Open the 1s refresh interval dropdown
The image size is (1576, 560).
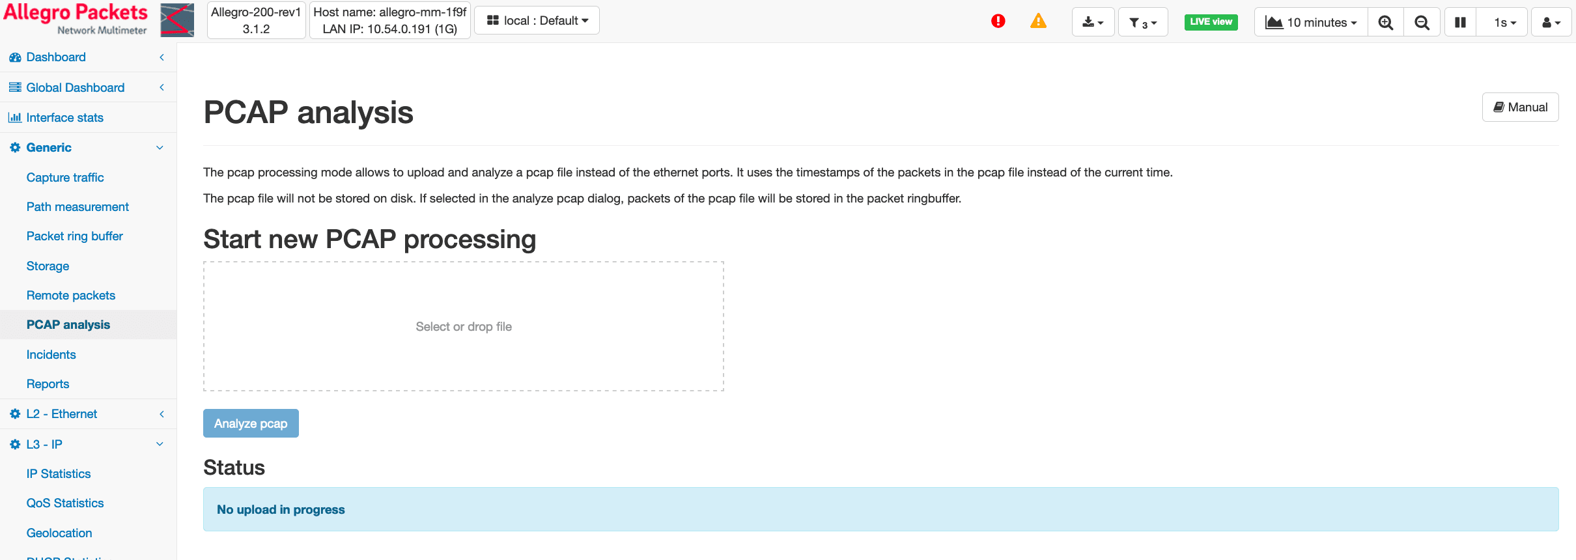tap(1504, 22)
